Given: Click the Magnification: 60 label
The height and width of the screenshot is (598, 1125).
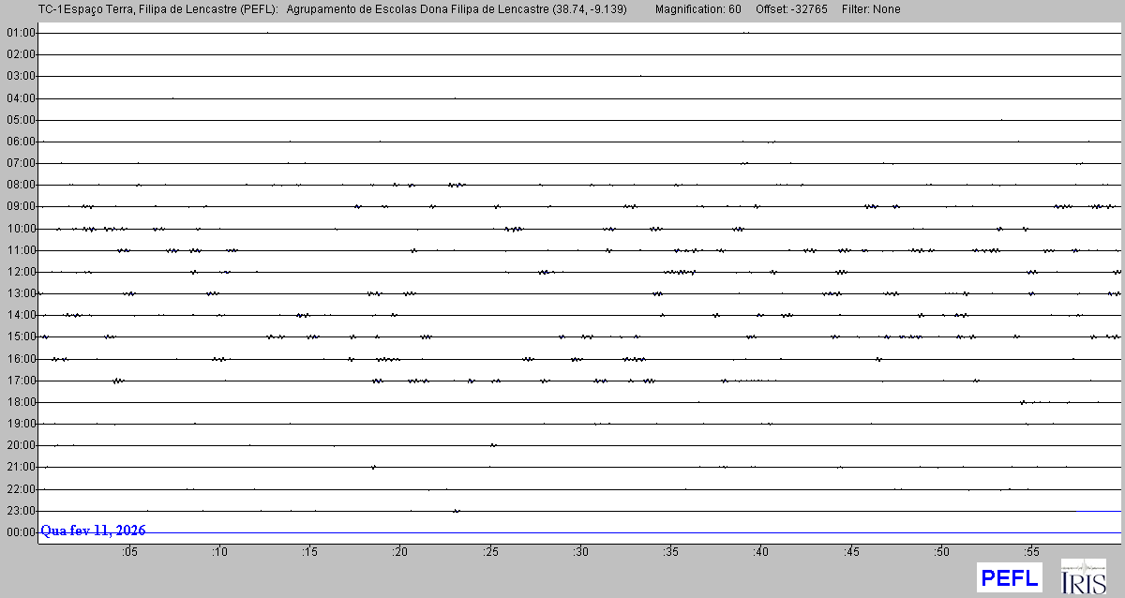Looking at the screenshot, I should pyautogui.click(x=697, y=9).
